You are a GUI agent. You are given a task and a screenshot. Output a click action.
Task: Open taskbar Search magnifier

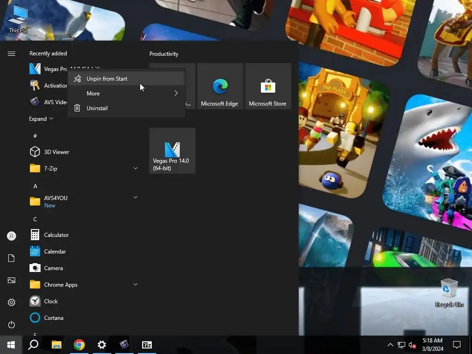[x=33, y=345]
